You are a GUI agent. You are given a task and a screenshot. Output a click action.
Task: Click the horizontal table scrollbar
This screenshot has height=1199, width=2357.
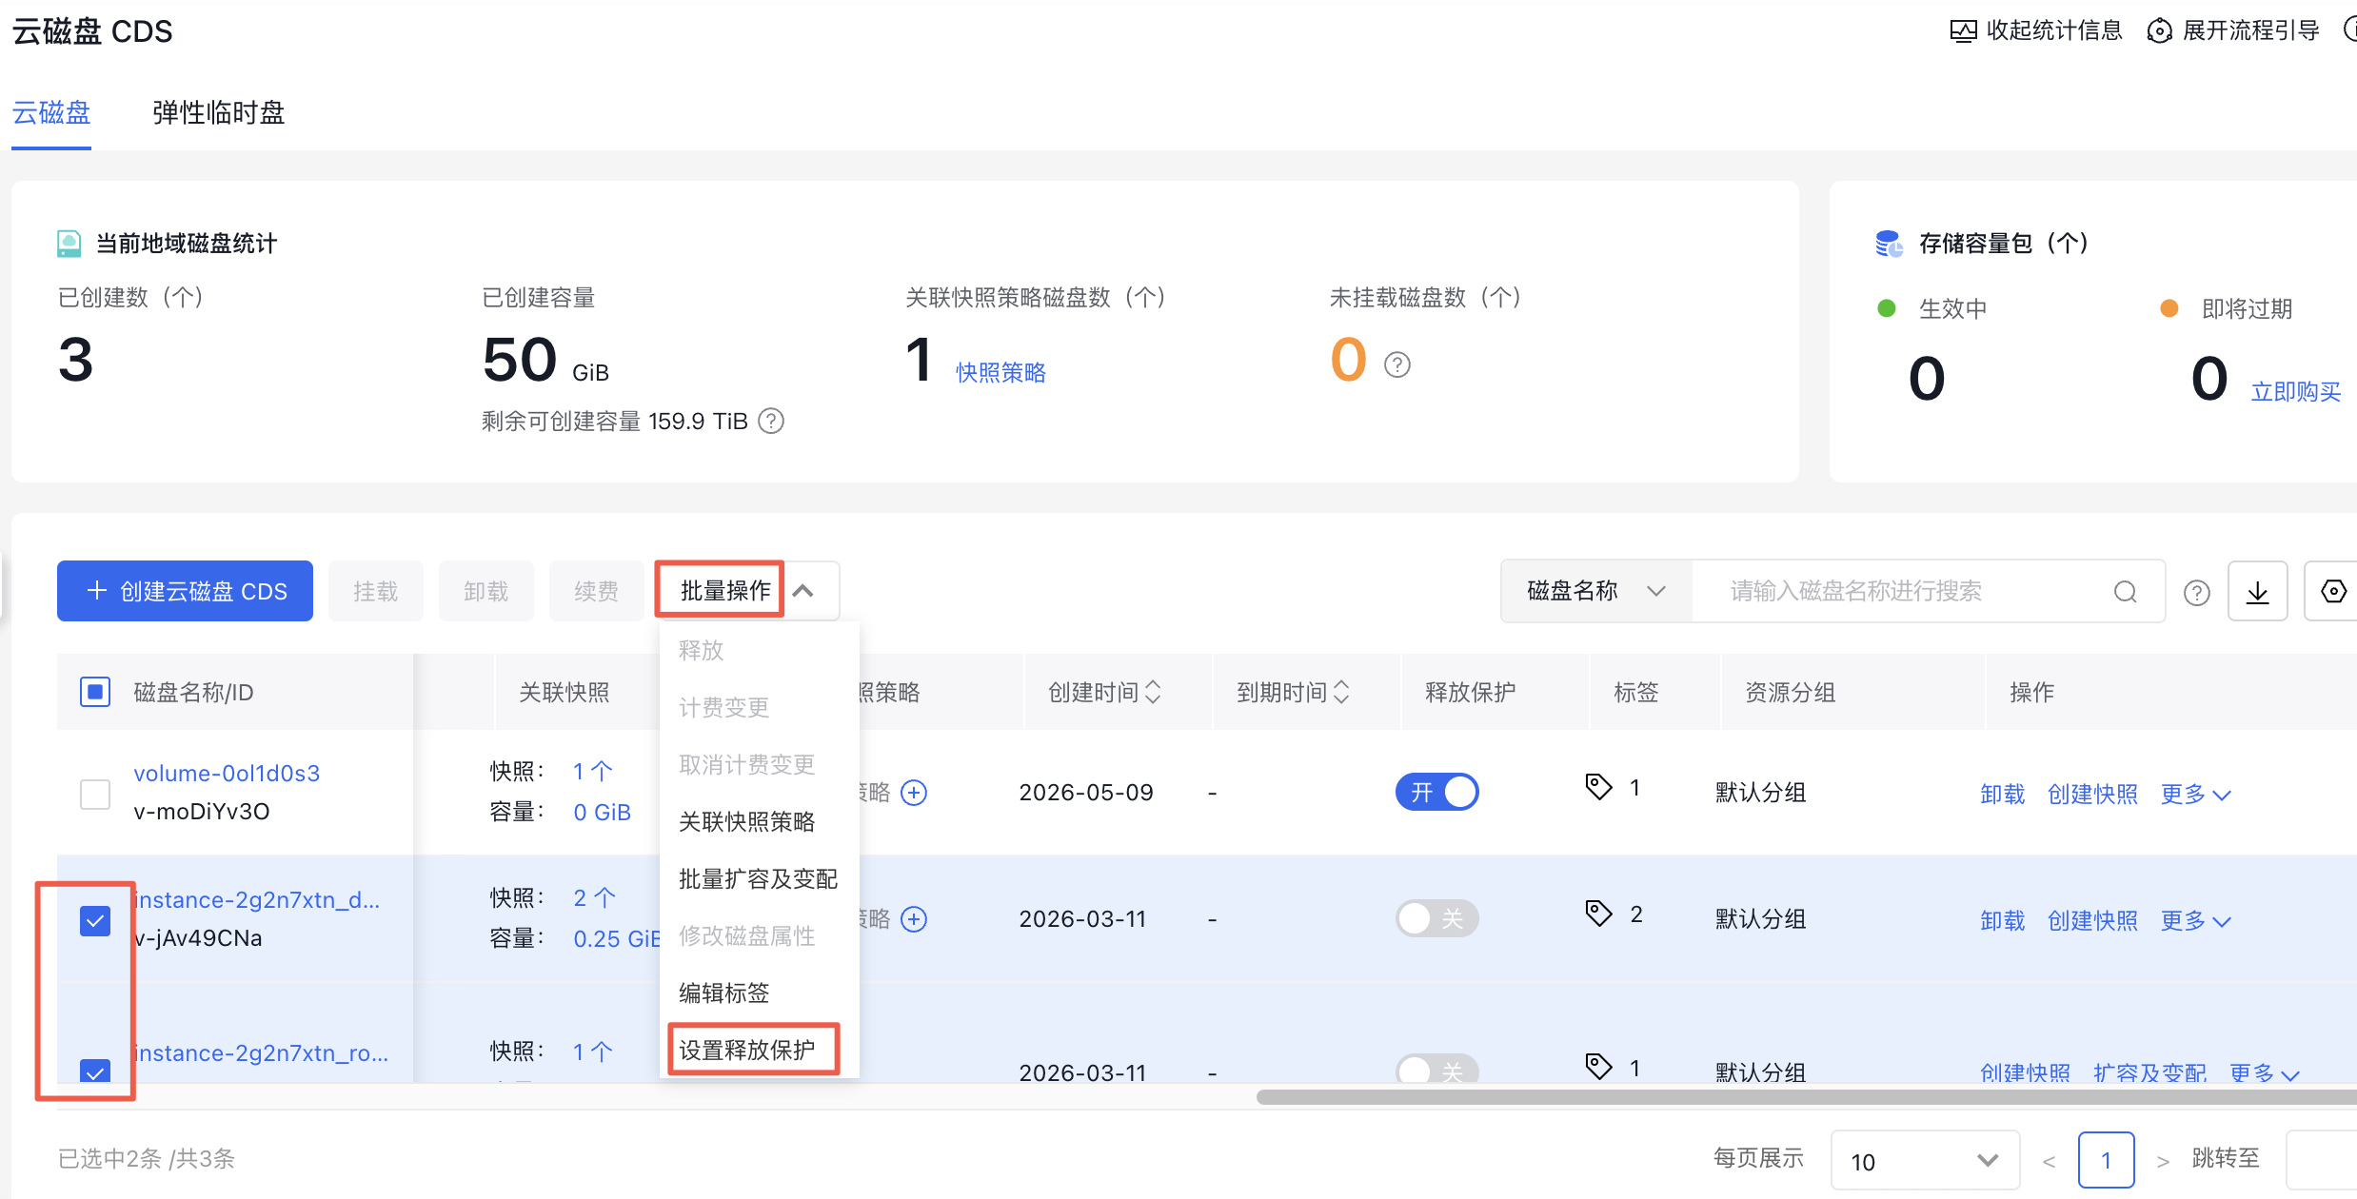[1806, 1097]
